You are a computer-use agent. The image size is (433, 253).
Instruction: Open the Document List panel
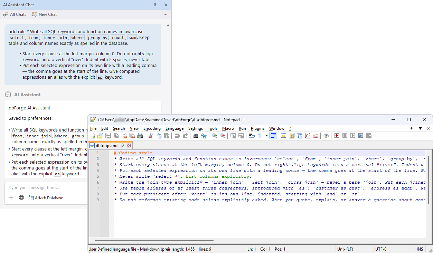point(300,136)
